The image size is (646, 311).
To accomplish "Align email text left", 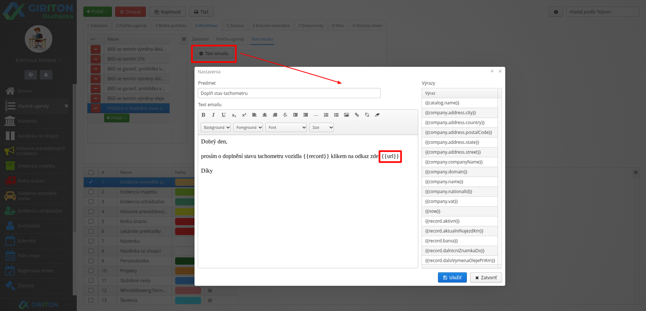I will [254, 115].
